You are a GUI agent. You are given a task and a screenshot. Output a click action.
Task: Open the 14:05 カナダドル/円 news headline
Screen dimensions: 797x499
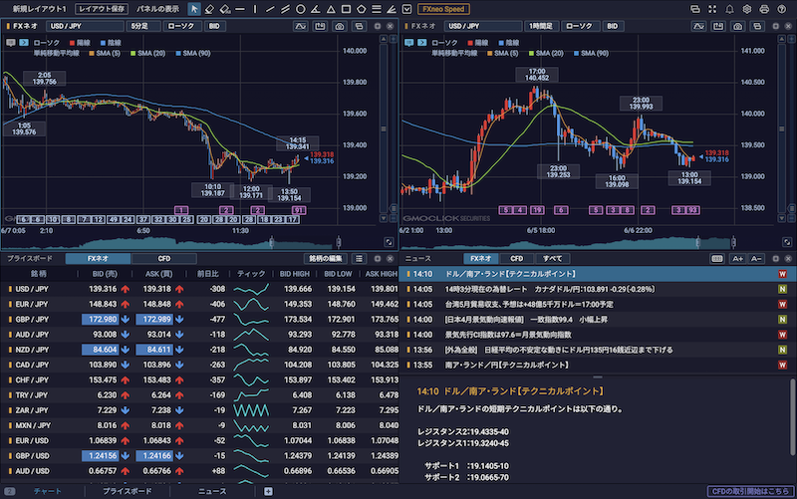[598, 289]
